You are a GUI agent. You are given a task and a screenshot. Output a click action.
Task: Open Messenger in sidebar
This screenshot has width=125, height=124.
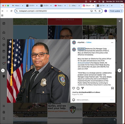coord(4,57)
